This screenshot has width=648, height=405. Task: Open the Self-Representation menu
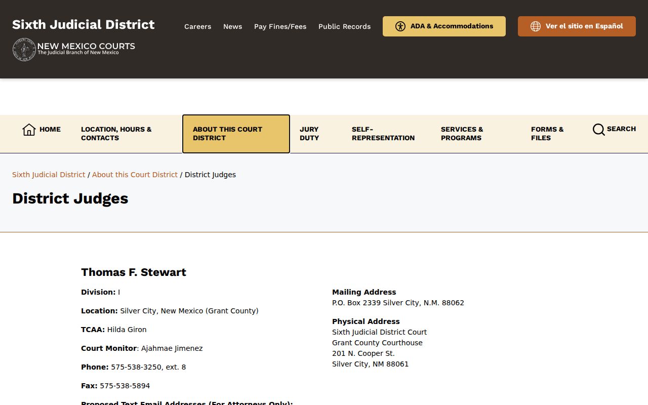click(383, 134)
